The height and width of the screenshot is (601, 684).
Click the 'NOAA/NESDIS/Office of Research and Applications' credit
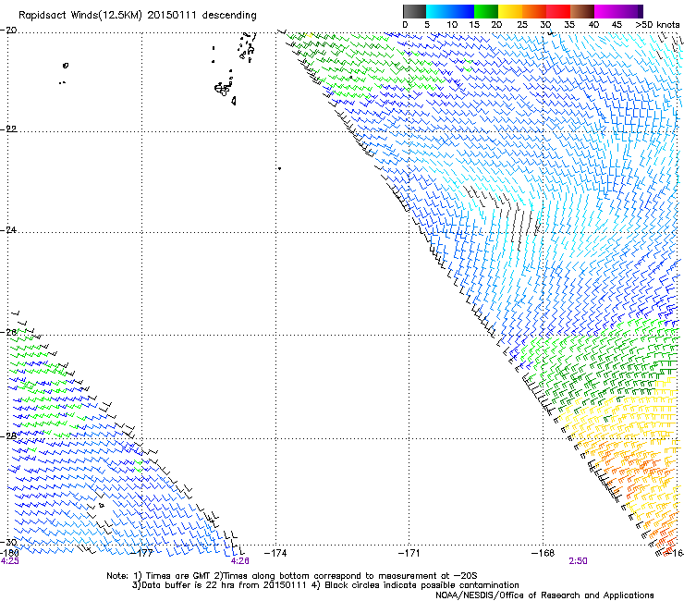(x=544, y=595)
